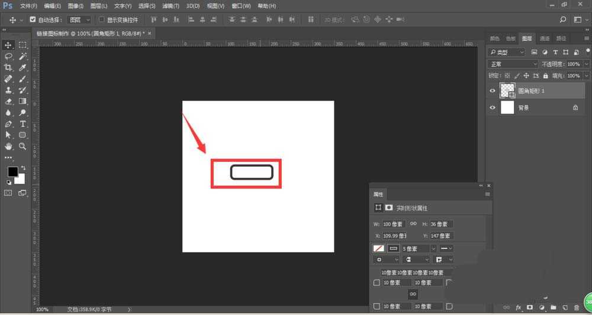Open the stroke width 5 像素 dropdown

[x=433, y=249]
